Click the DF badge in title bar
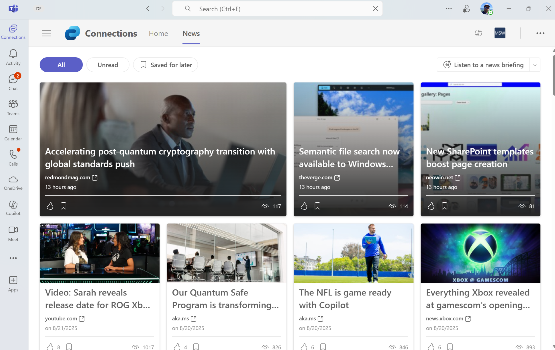555x350 pixels. pos(39,9)
